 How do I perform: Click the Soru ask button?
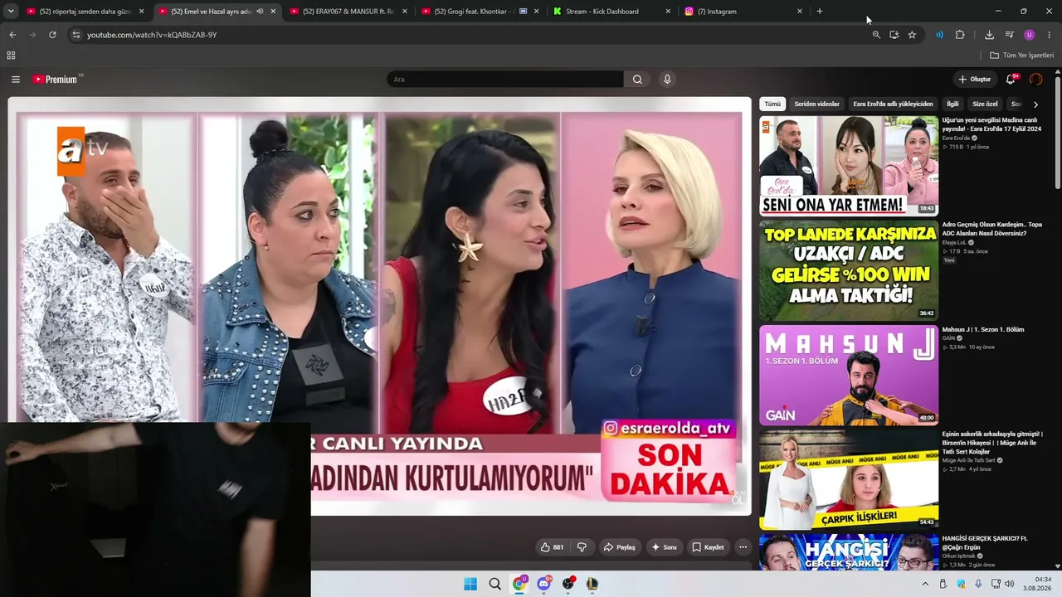pos(664,547)
